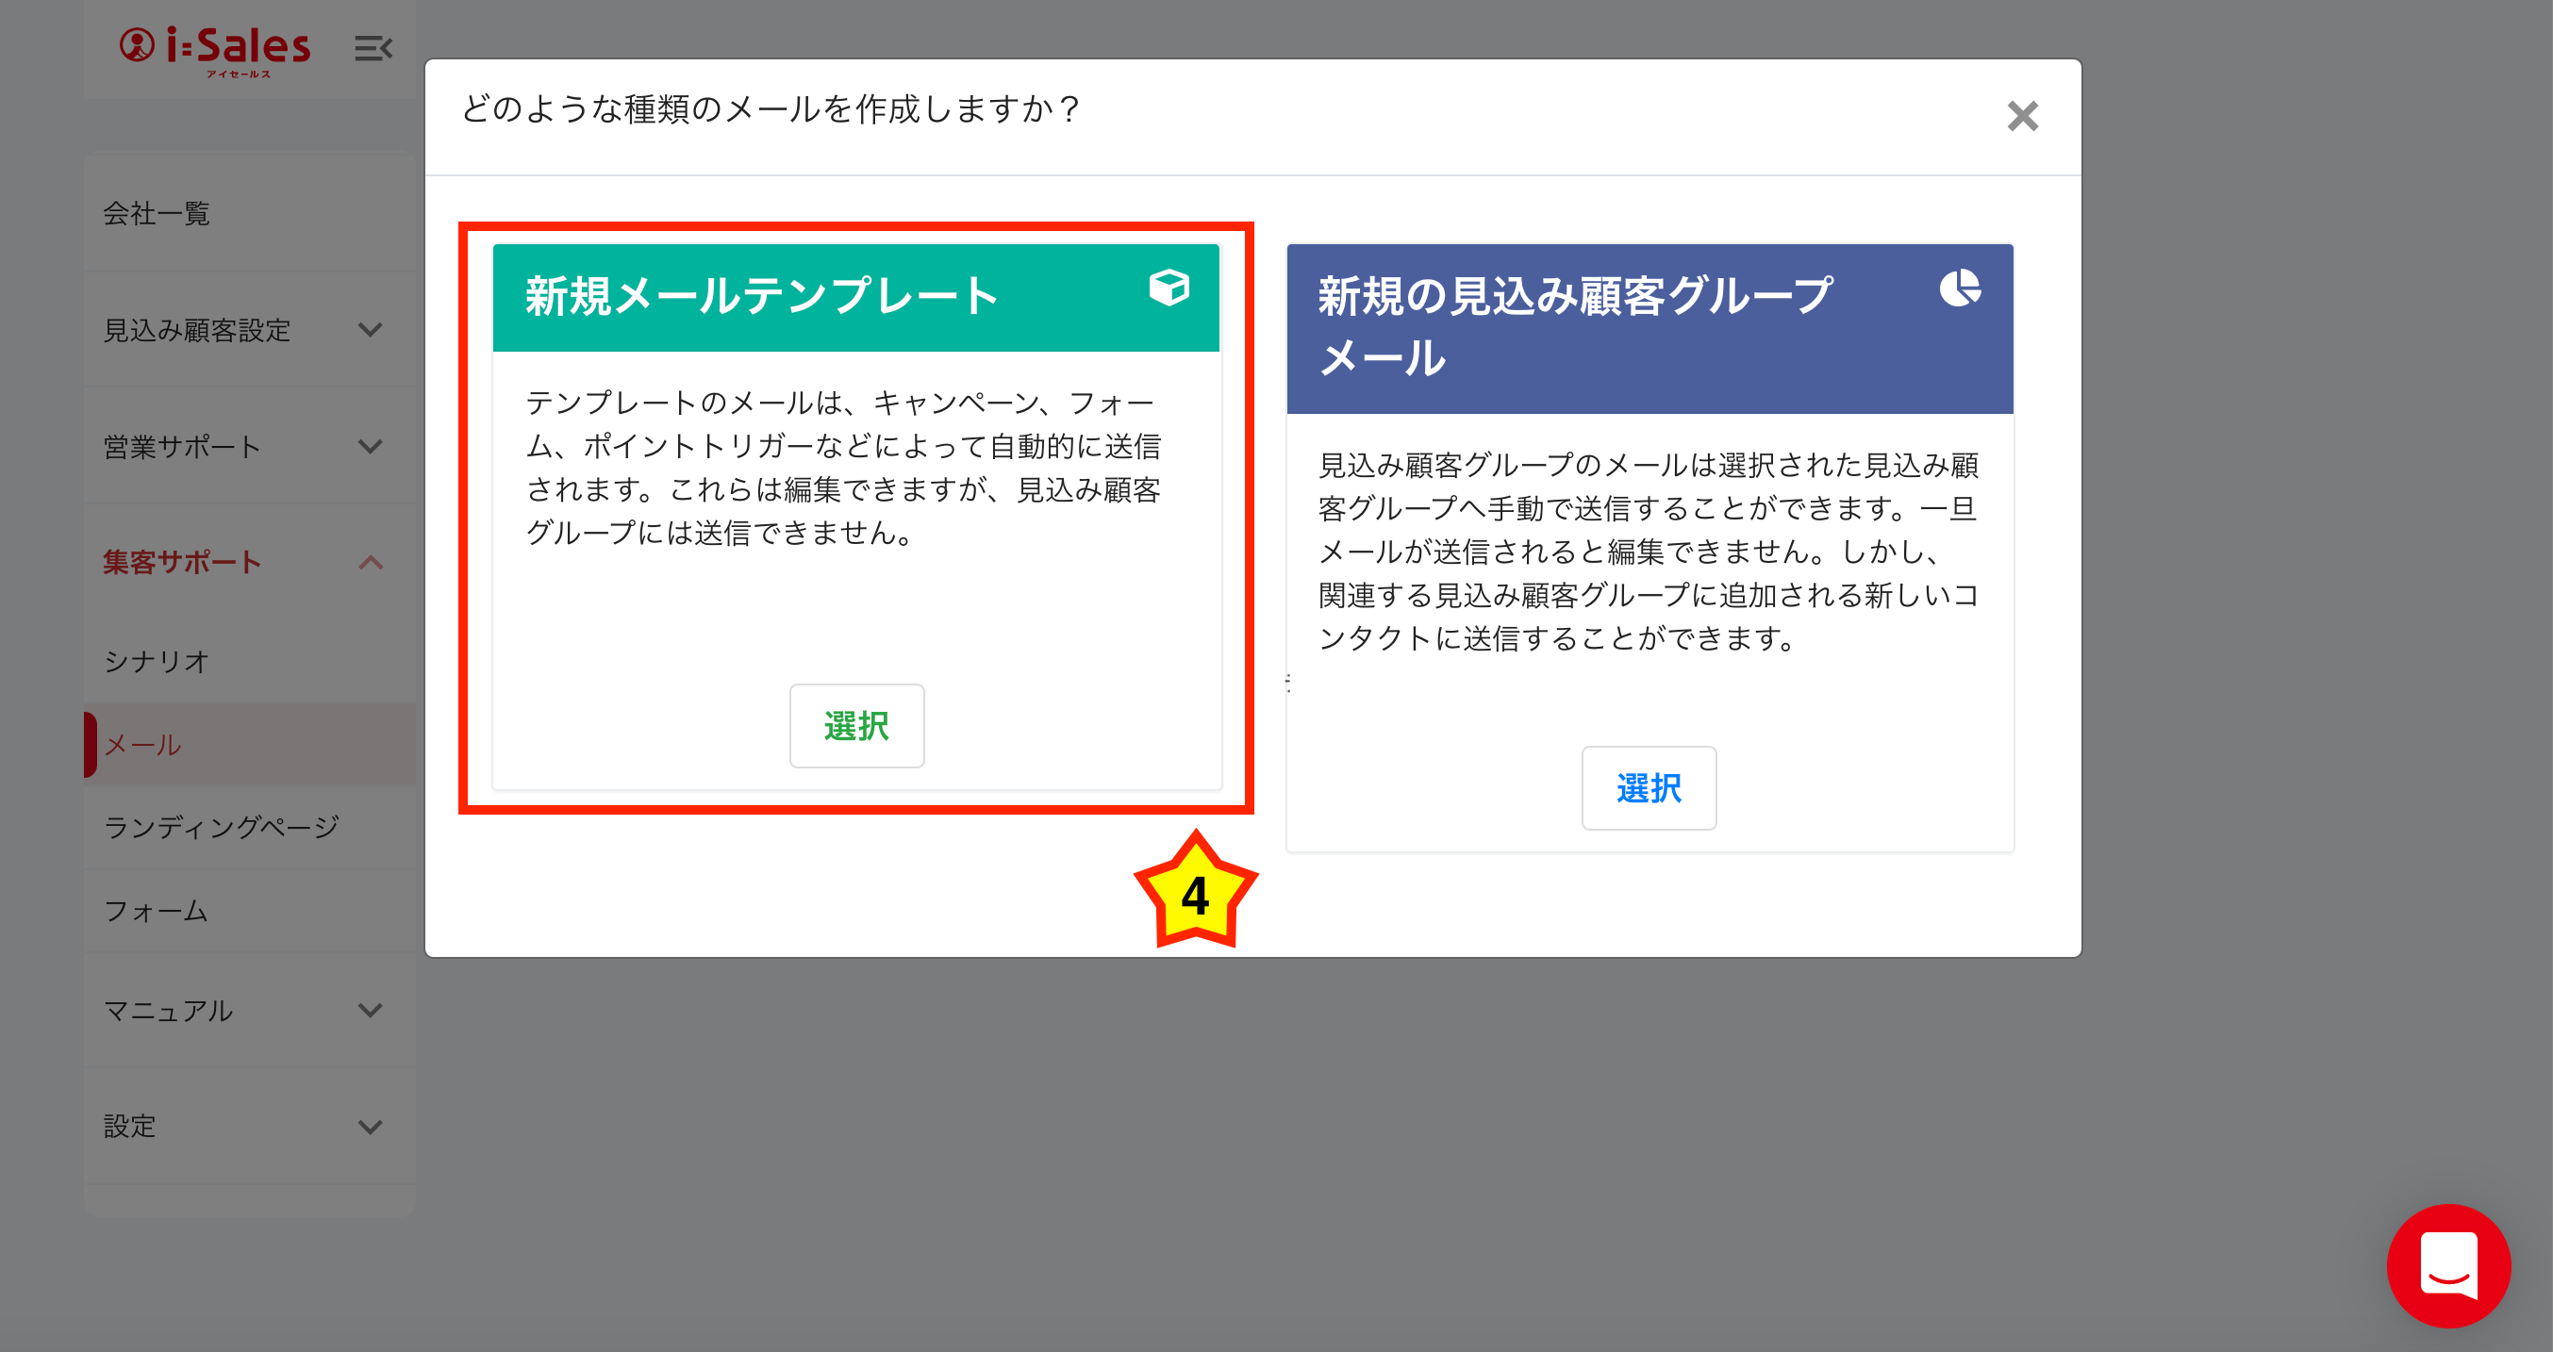Select メール sidebar item
This screenshot has height=1352, width=2553.
pyautogui.click(x=143, y=745)
